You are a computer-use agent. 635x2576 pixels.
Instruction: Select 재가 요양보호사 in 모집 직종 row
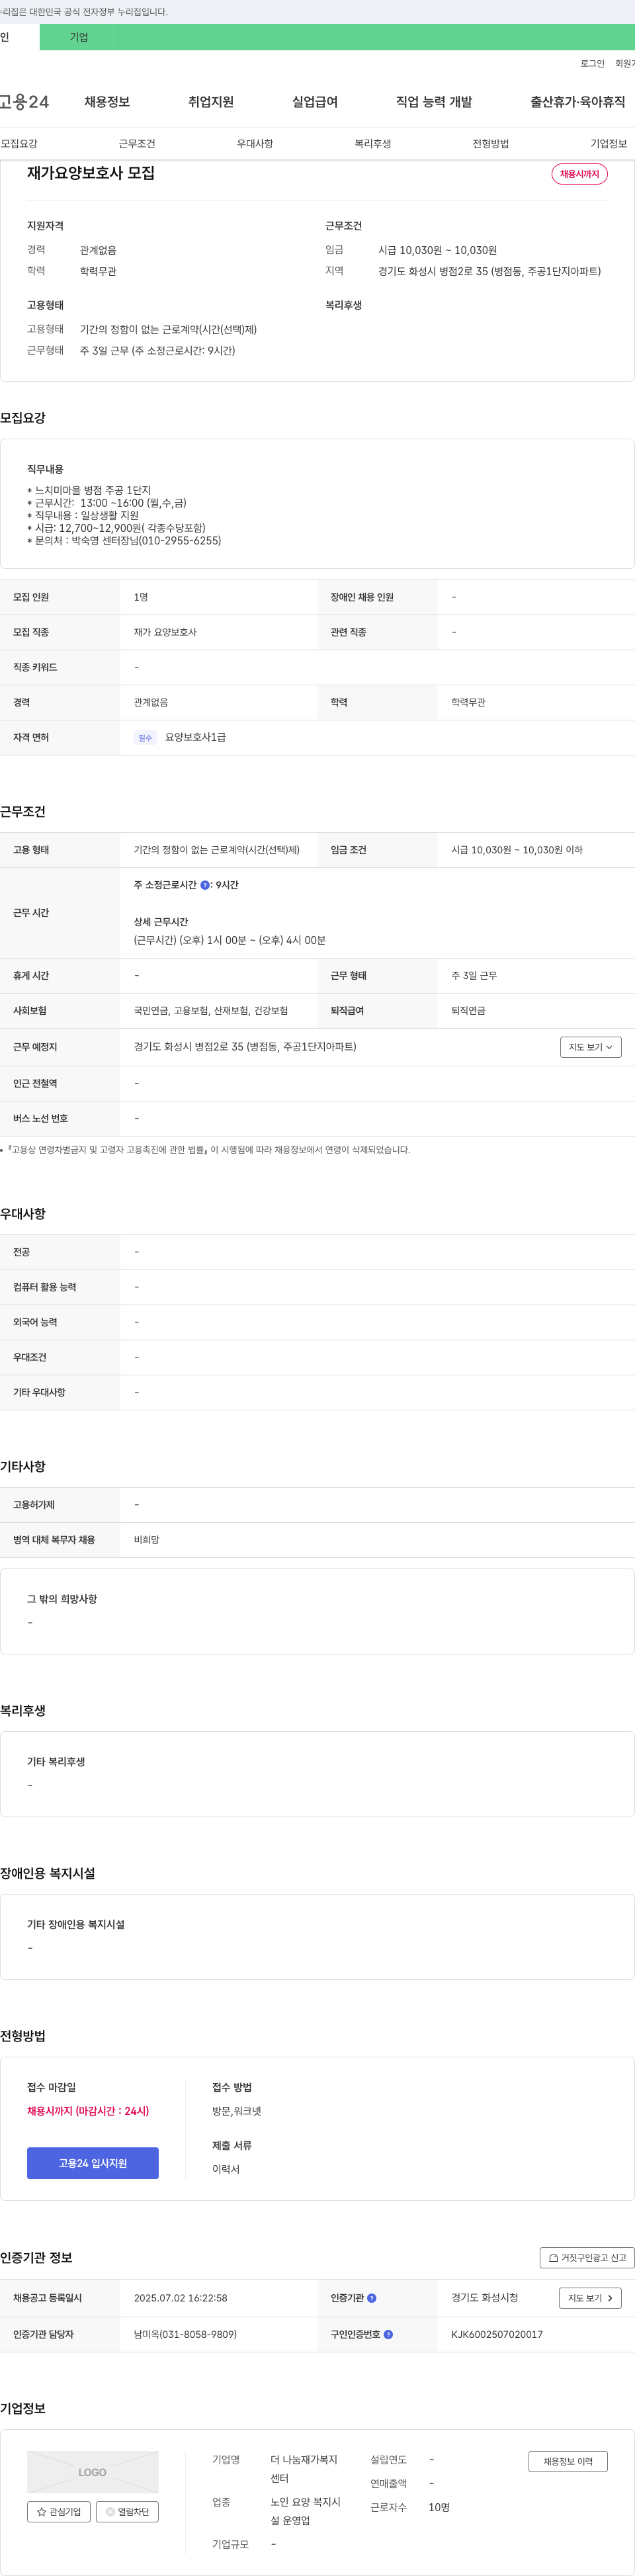coord(165,633)
